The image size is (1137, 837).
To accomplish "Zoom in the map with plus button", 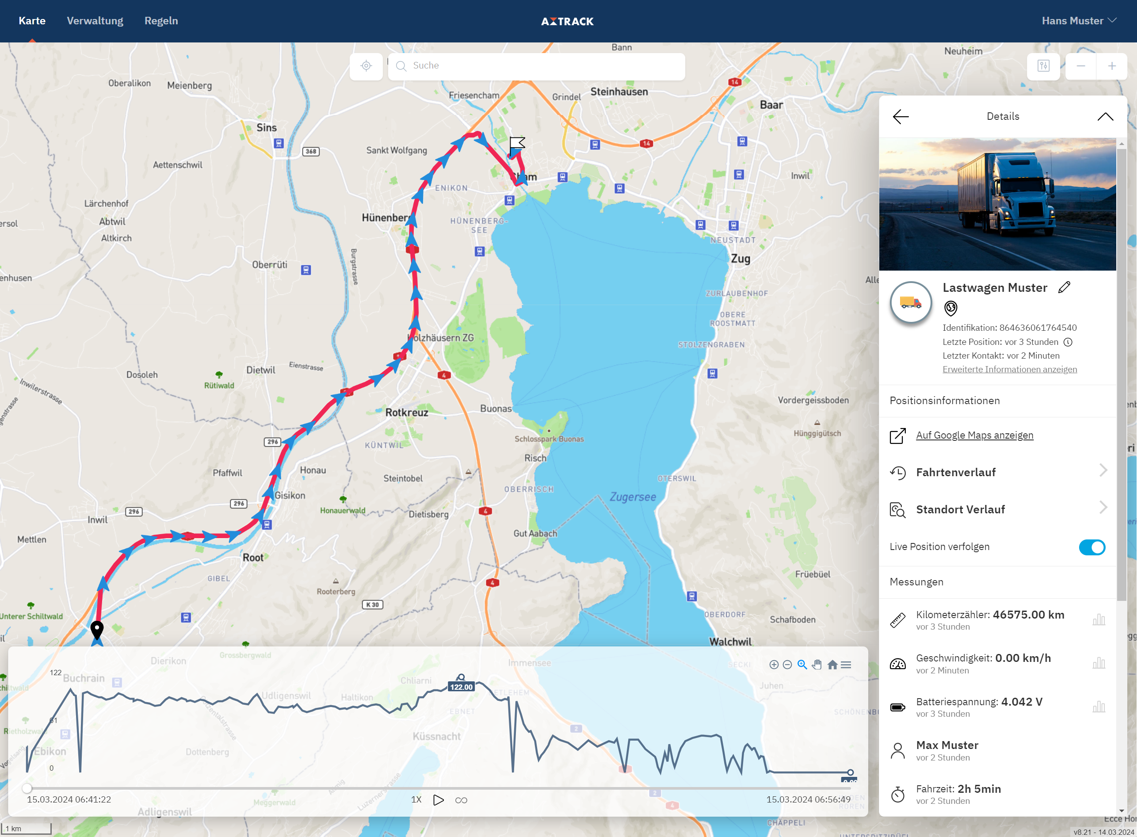I will tap(1112, 66).
